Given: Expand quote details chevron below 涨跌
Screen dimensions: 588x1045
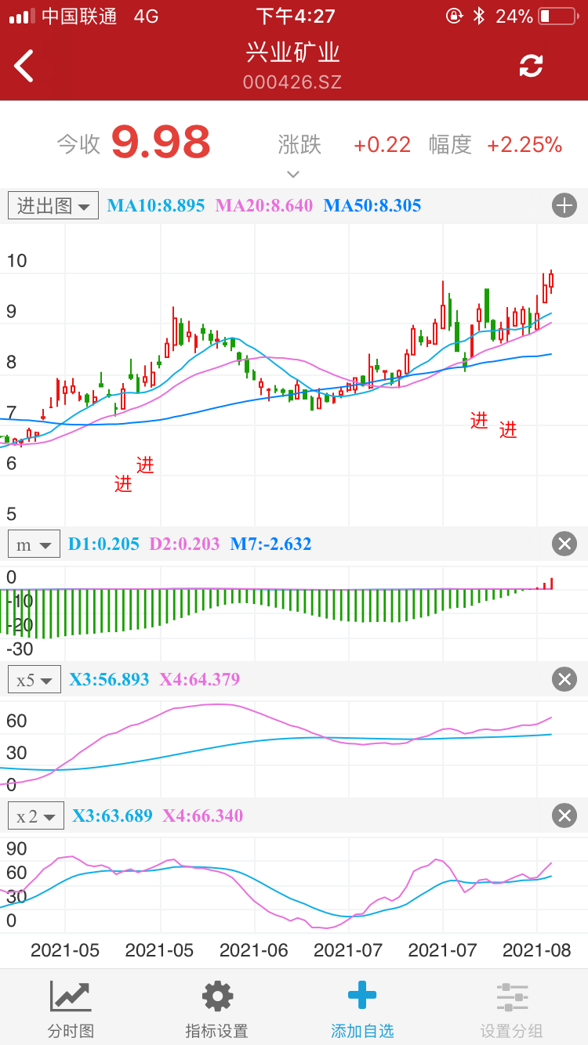Looking at the screenshot, I should pyautogui.click(x=293, y=174).
